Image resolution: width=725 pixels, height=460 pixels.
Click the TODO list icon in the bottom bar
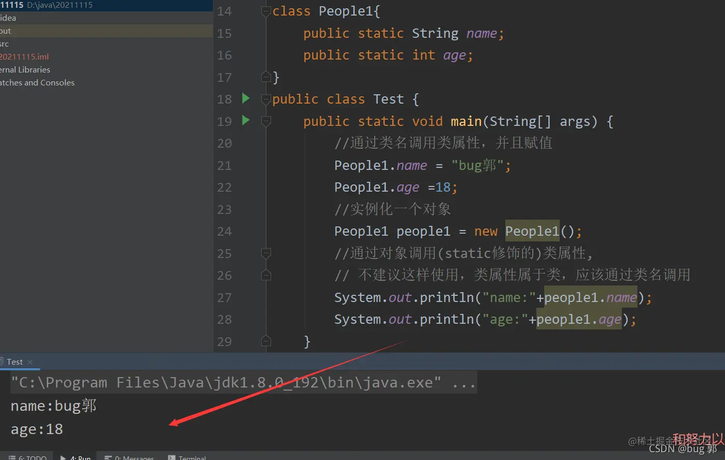pos(12,458)
